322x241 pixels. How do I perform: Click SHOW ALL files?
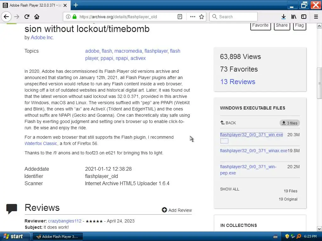[x=230, y=189]
